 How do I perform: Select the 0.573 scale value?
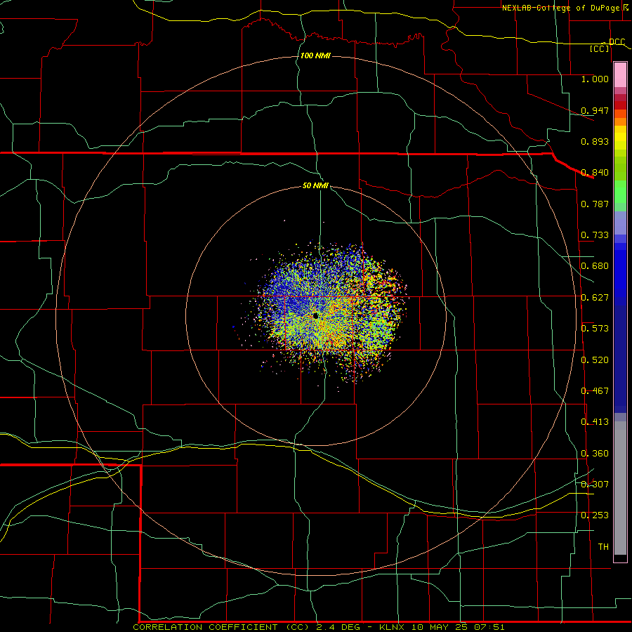[595, 329]
